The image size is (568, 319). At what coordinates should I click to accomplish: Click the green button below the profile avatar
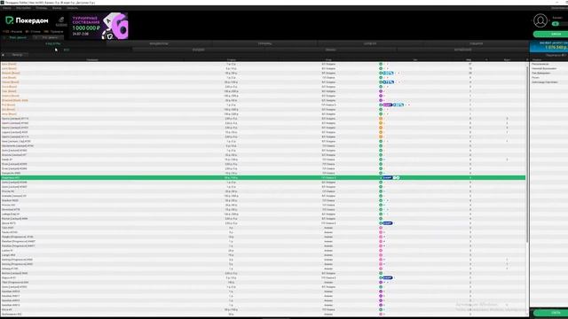coord(550,34)
